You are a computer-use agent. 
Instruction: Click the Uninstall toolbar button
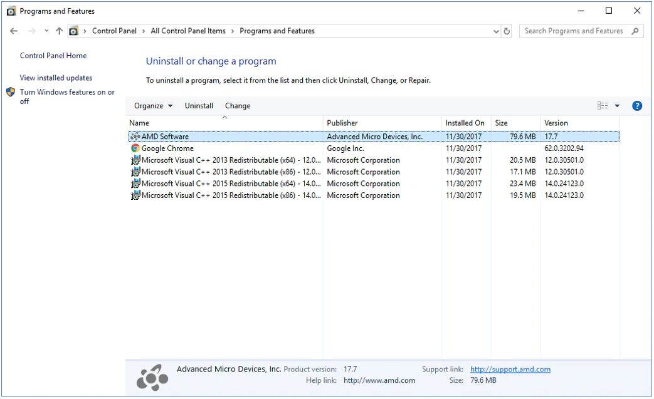tap(199, 106)
